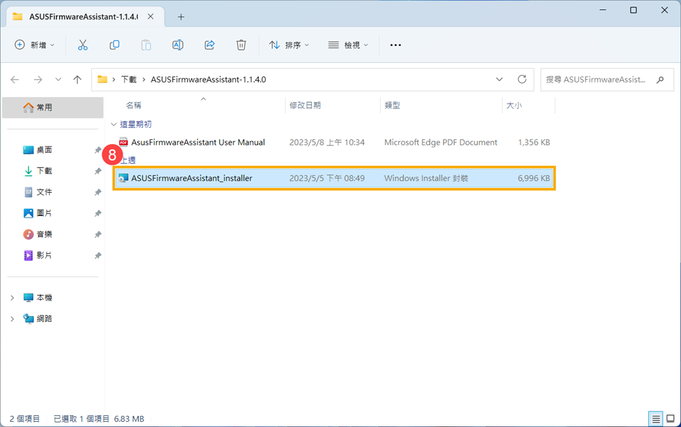The image size is (681, 427).
Task: Go up one folder level arrow
Action: [x=77, y=79]
